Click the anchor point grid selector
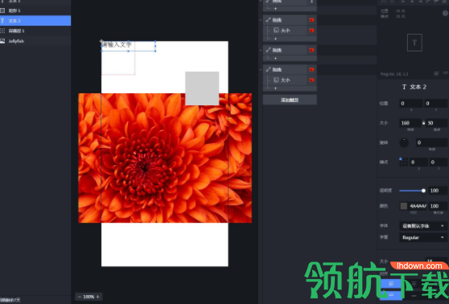Screen dimensions: 449x304 403,162
